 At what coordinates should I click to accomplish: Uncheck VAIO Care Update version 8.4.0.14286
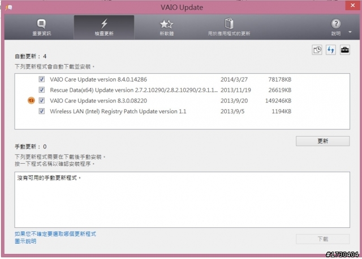tap(41, 79)
